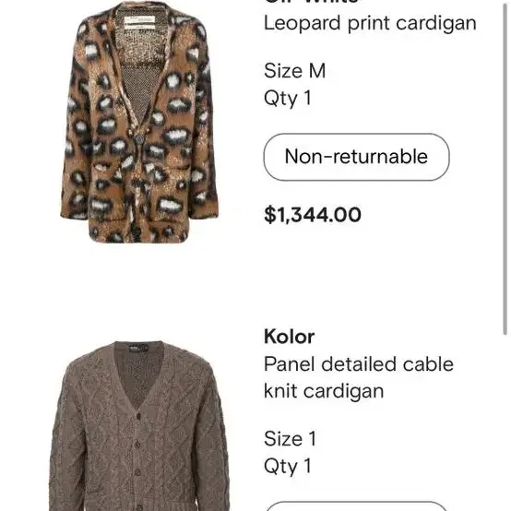Click the black neck label on Kolor cardigan

(139, 349)
